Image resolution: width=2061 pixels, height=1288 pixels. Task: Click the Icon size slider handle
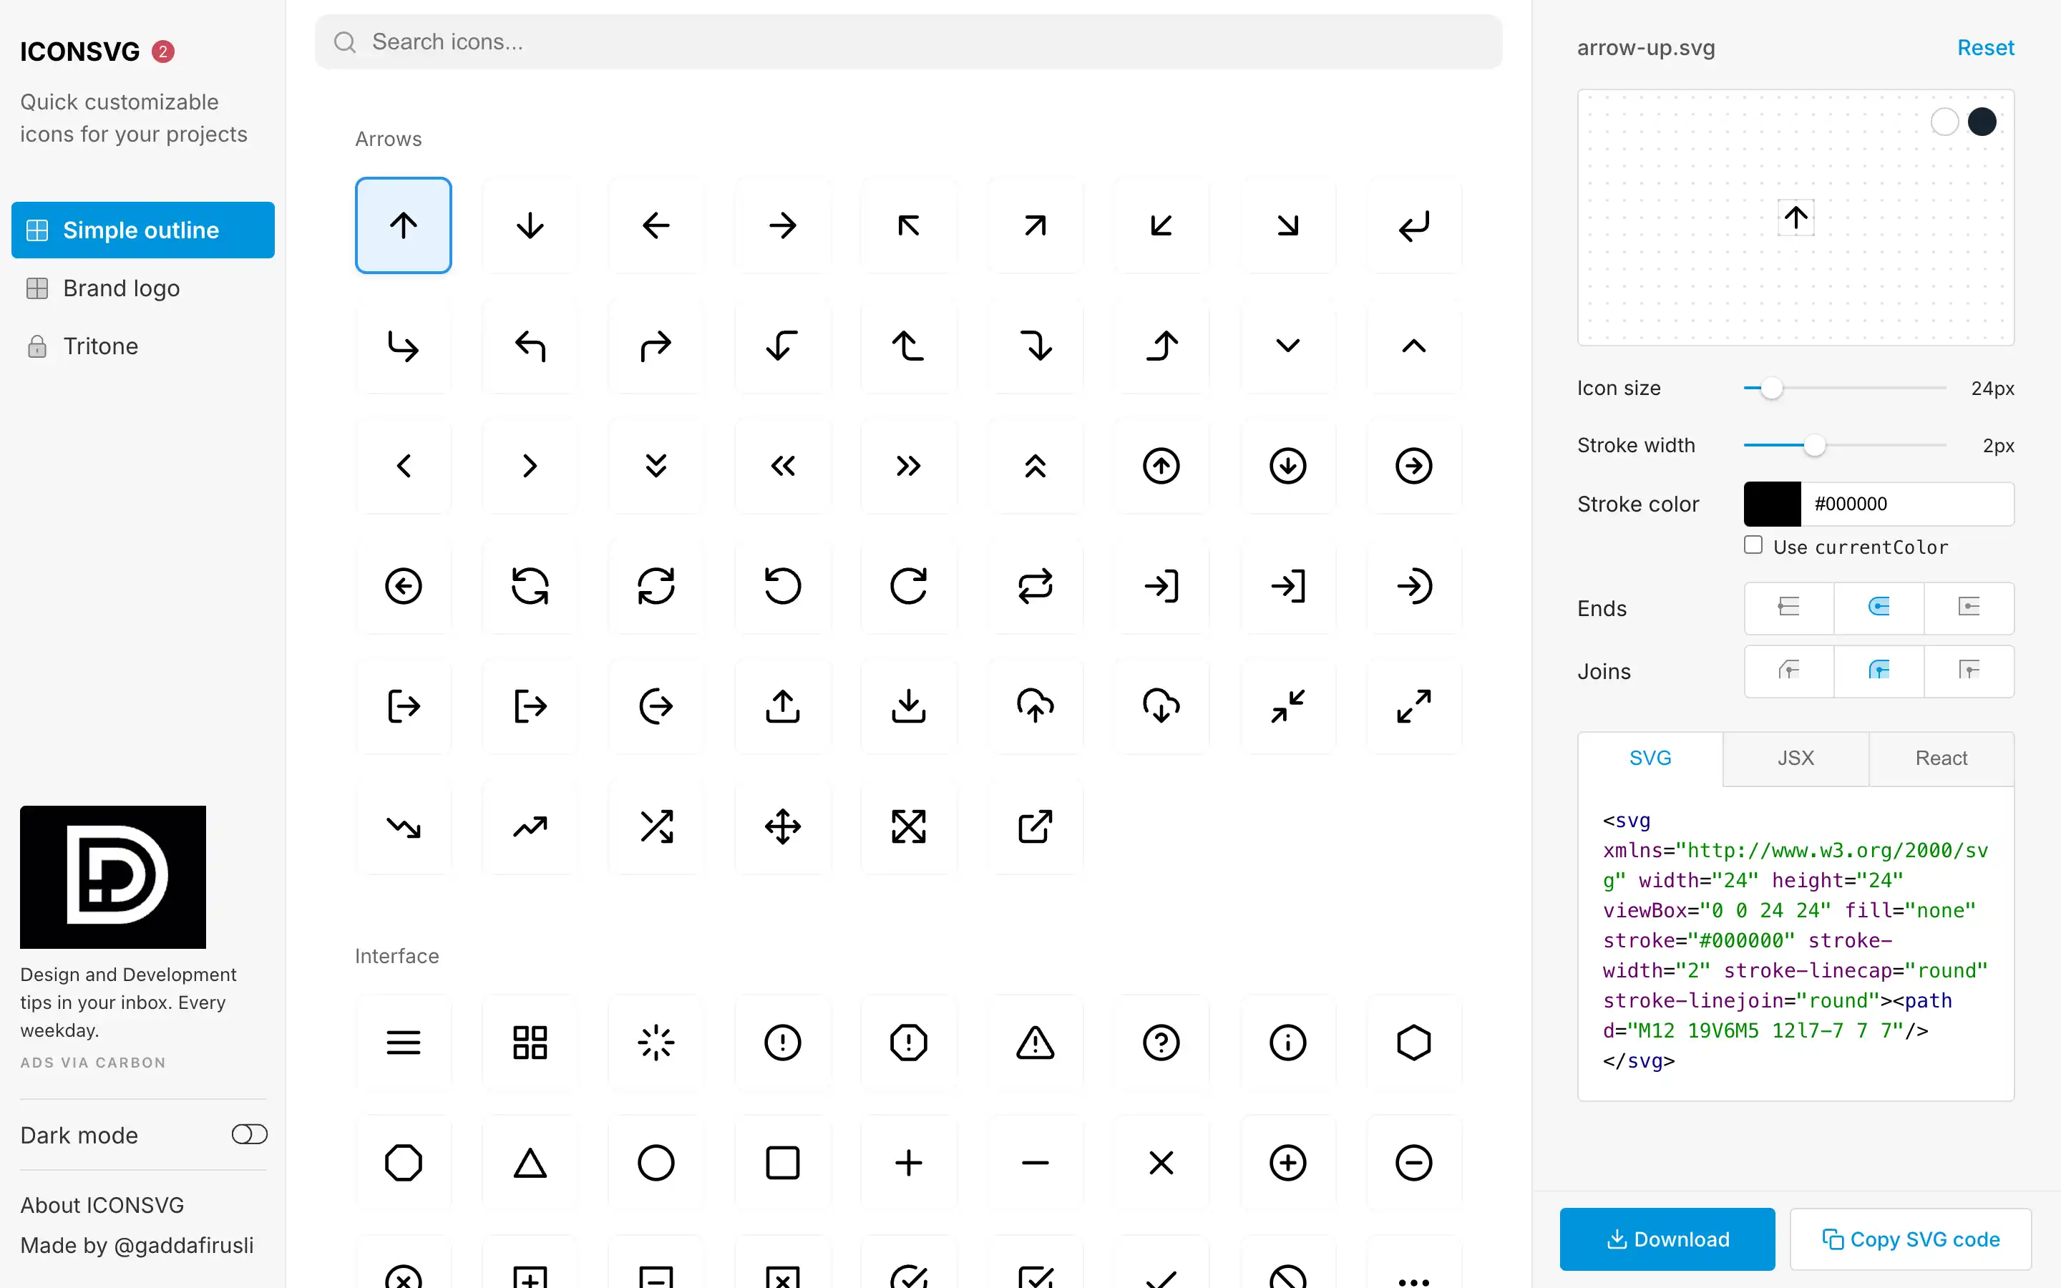click(1771, 389)
